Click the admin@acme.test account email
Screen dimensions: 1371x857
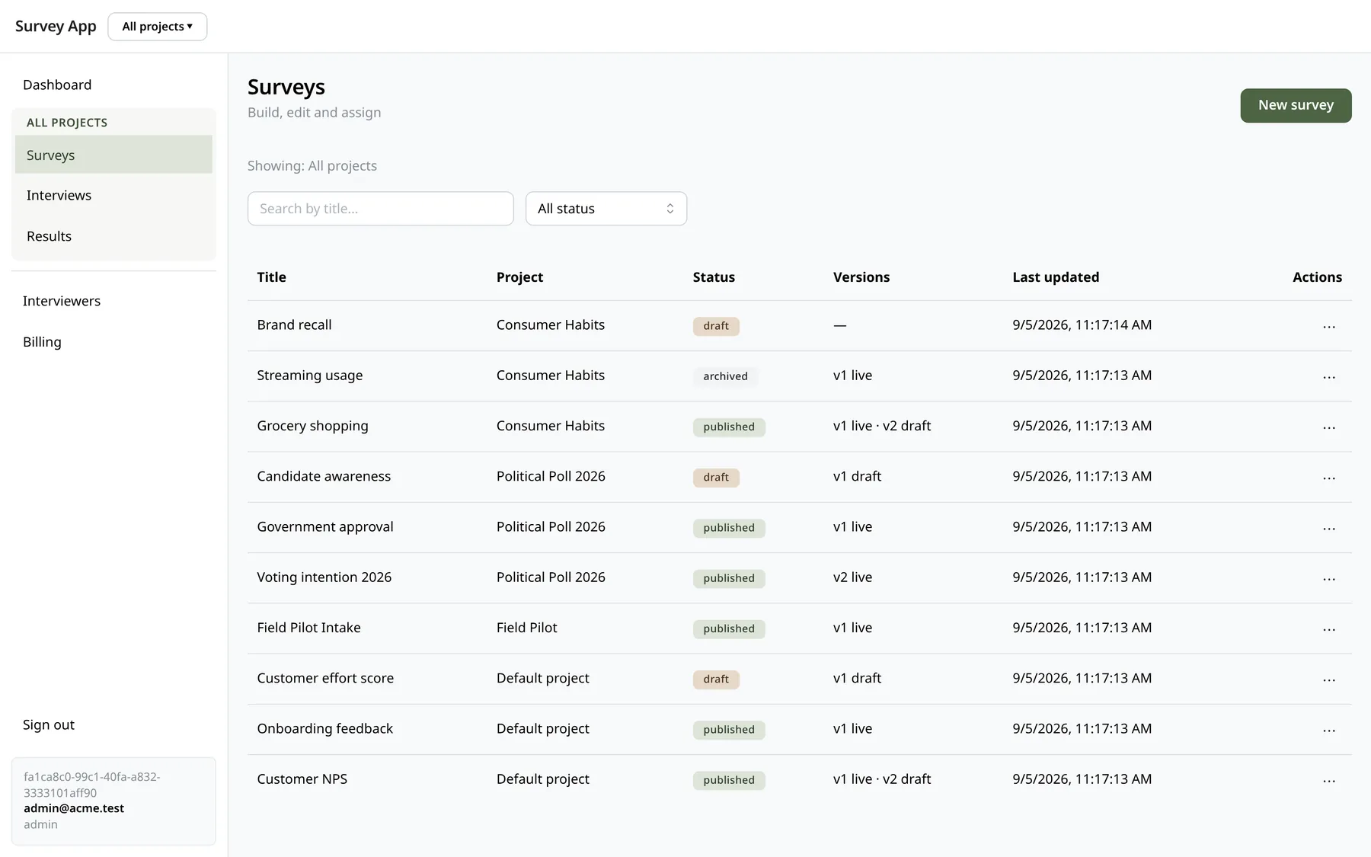click(74, 808)
